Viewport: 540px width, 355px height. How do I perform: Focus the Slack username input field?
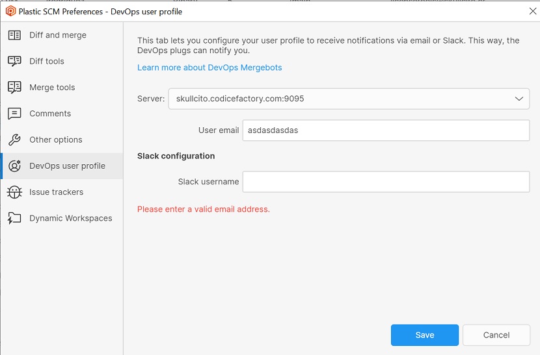click(x=386, y=182)
